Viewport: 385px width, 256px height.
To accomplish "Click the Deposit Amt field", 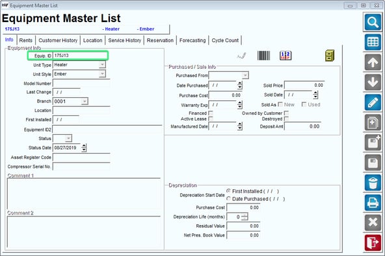I will click(302, 126).
